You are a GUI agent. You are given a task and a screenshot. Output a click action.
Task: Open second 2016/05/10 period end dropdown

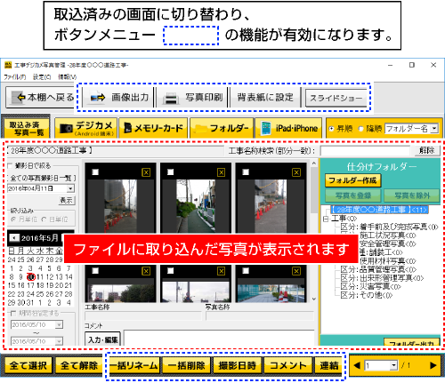click(x=59, y=341)
